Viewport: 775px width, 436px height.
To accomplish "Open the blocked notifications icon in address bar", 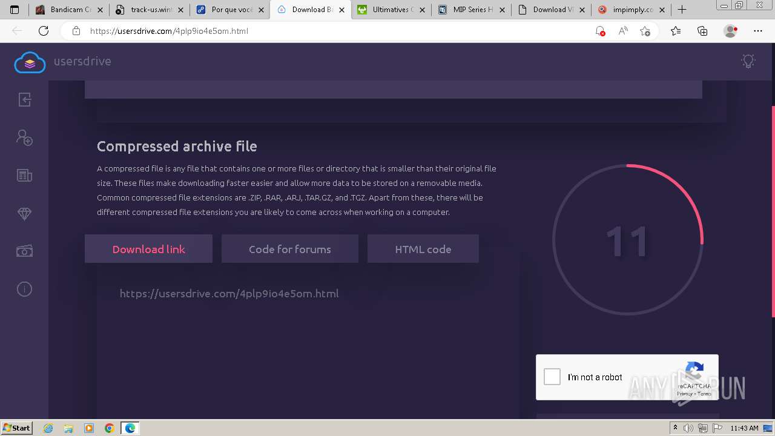I will point(600,31).
